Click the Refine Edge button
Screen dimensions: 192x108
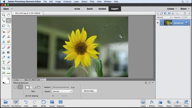[89, 91]
